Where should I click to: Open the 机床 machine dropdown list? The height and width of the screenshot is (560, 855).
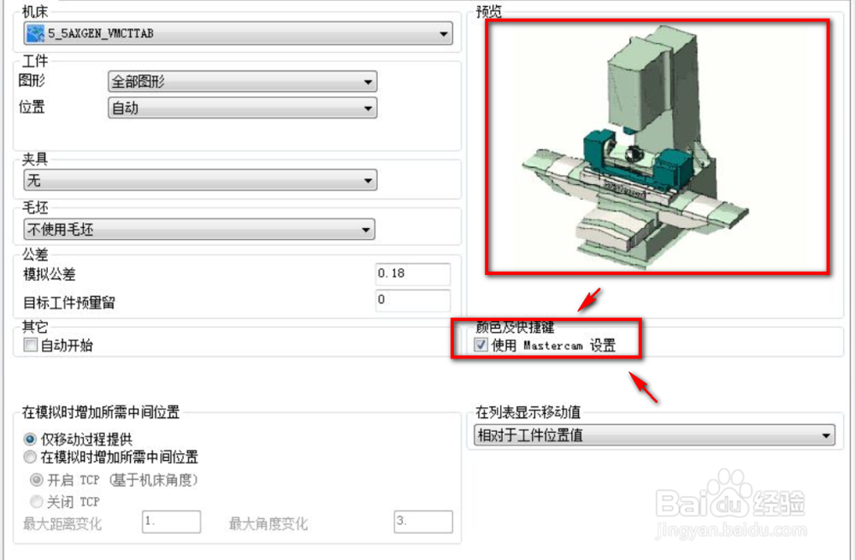pyautogui.click(x=239, y=34)
